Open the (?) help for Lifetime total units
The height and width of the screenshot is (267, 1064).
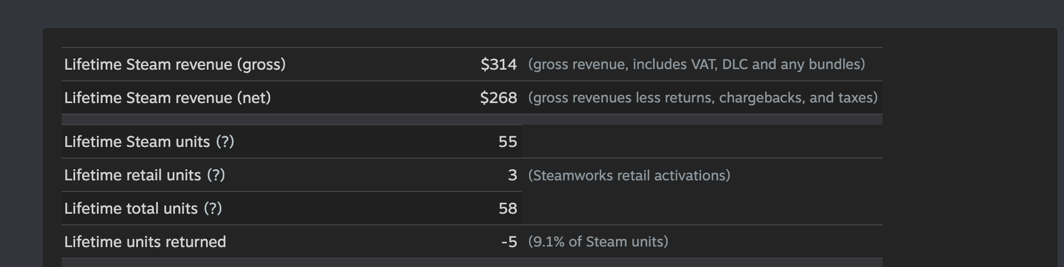pyautogui.click(x=213, y=208)
